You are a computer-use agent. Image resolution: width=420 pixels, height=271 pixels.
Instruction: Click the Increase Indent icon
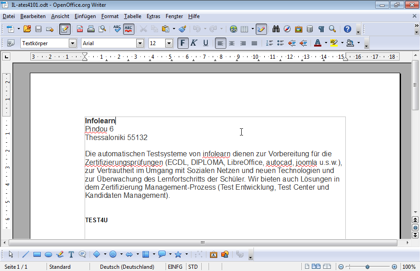pyautogui.click(x=303, y=43)
